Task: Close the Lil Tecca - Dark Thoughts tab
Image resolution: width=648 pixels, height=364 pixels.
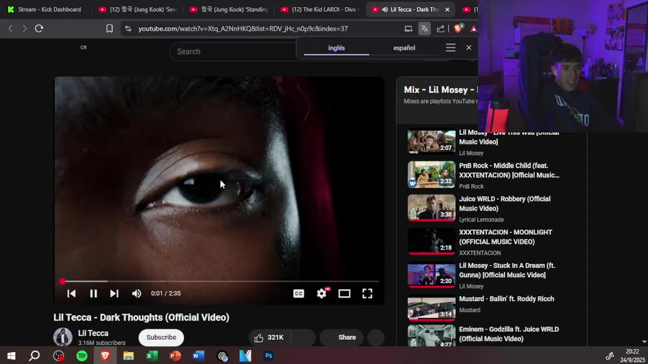Action: click(447, 9)
